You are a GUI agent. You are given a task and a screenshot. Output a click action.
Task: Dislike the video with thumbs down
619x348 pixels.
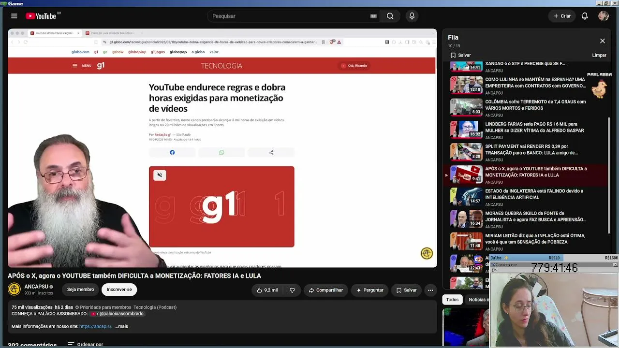point(292,290)
